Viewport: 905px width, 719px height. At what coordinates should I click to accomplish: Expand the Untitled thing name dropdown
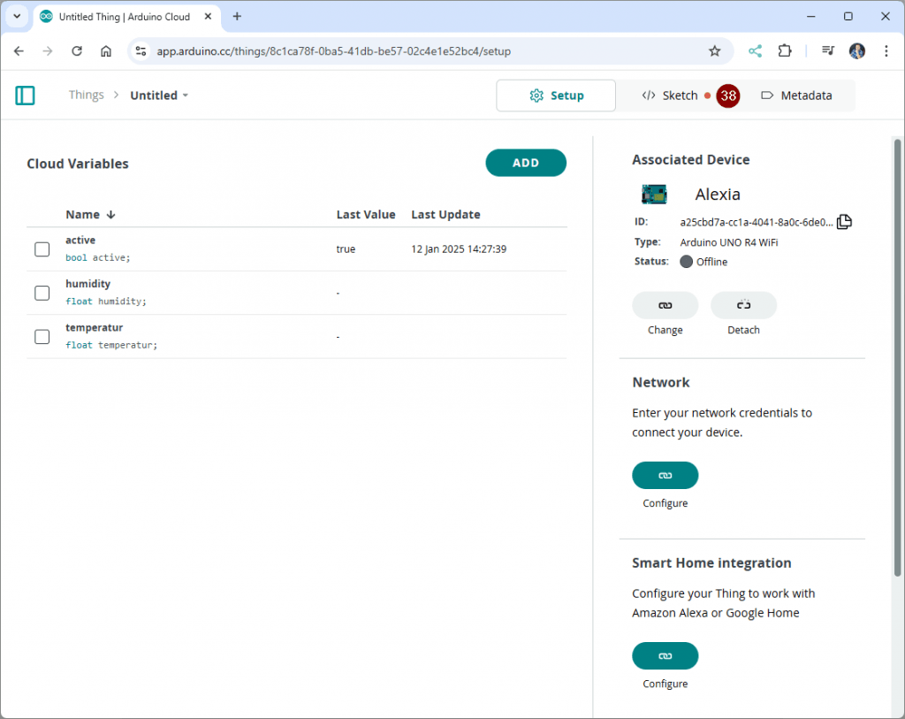(x=185, y=96)
